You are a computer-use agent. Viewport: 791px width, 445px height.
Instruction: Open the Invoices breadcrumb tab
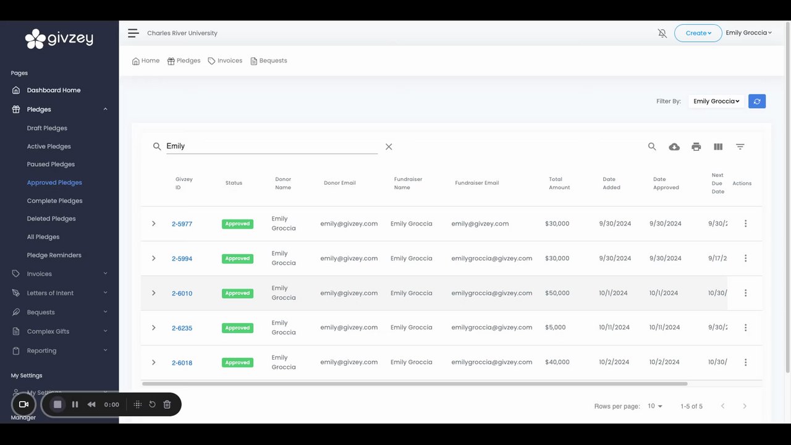[x=225, y=61]
